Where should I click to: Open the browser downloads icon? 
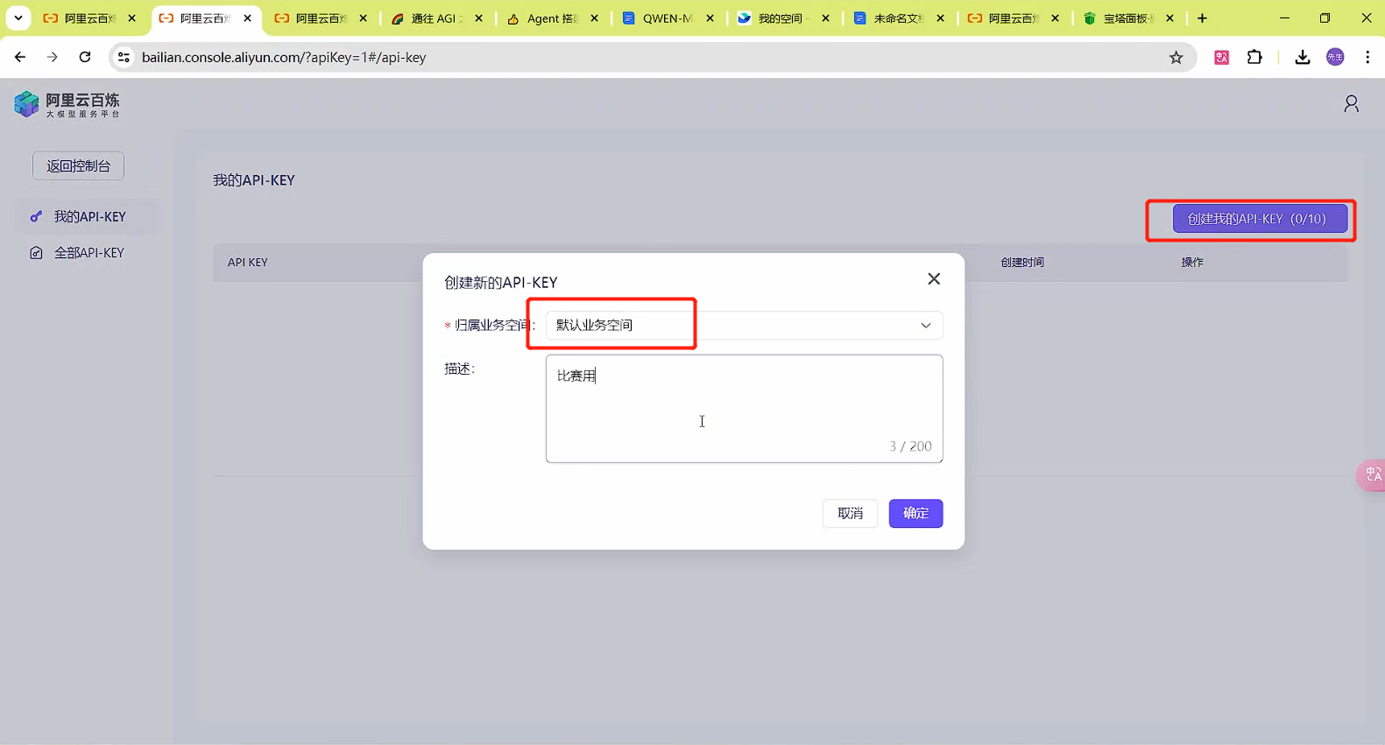tap(1303, 57)
